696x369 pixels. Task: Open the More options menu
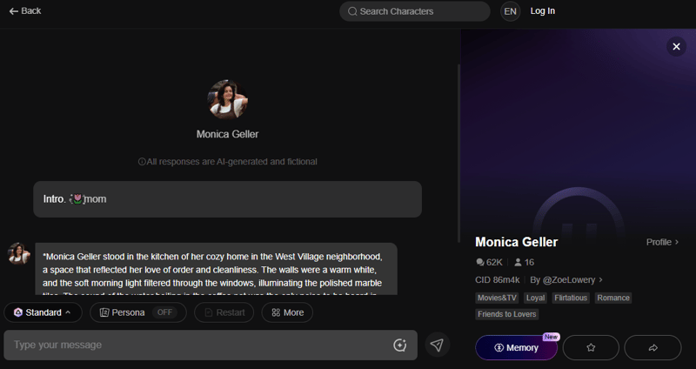tap(287, 312)
